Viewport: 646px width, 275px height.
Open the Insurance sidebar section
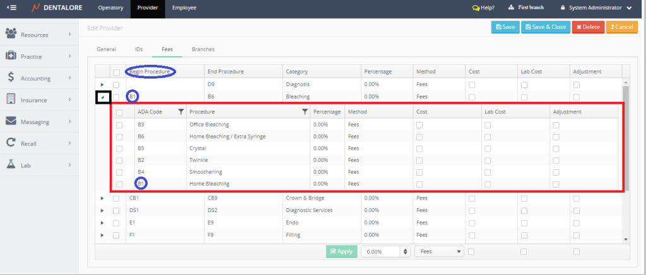[x=38, y=99]
